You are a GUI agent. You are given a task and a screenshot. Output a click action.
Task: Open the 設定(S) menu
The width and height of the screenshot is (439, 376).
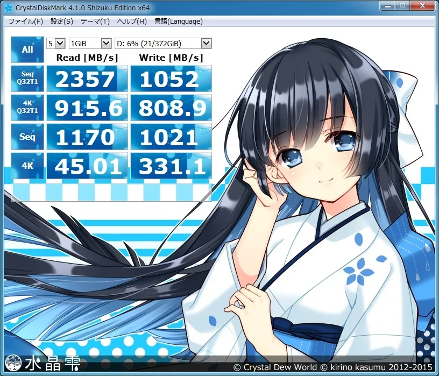61,22
